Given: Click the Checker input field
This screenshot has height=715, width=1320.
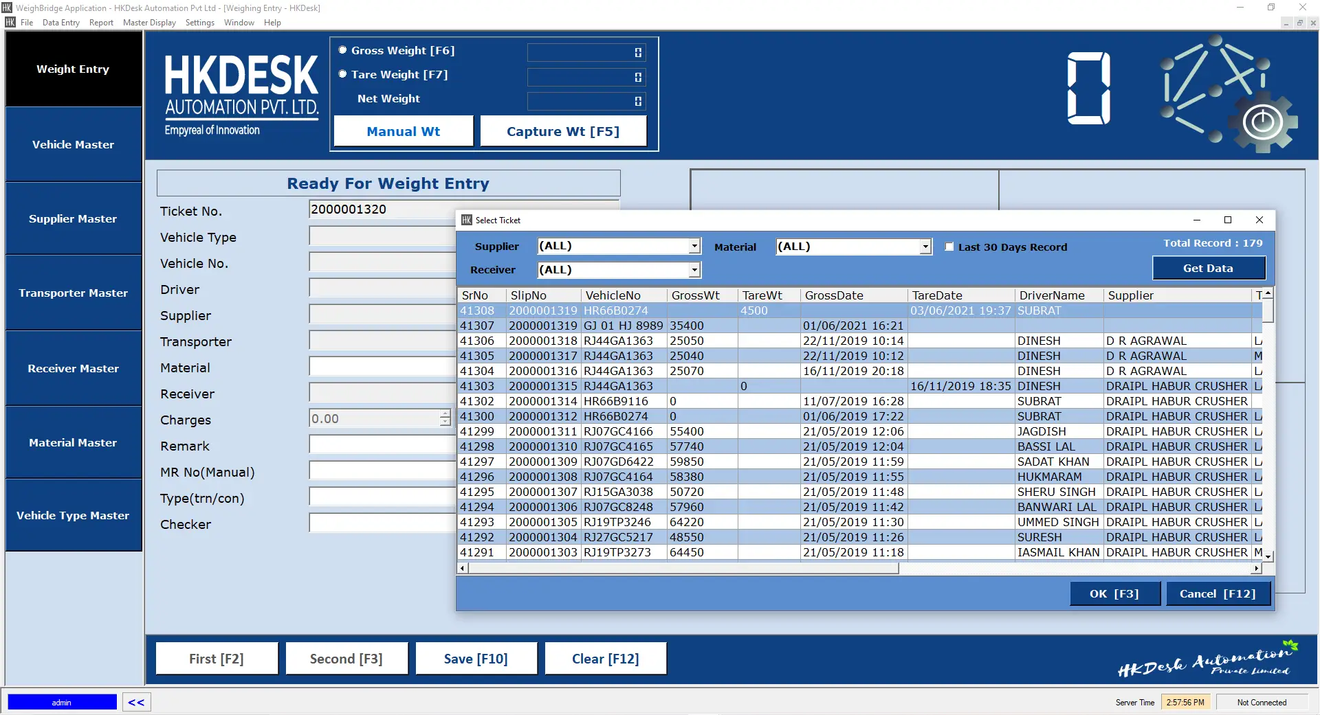Looking at the screenshot, I should 382,524.
